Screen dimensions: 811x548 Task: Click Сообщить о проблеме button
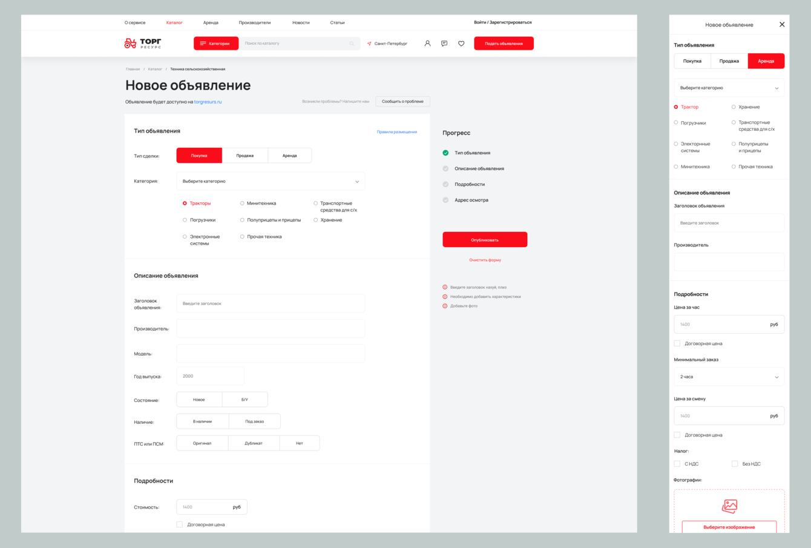pyautogui.click(x=402, y=101)
